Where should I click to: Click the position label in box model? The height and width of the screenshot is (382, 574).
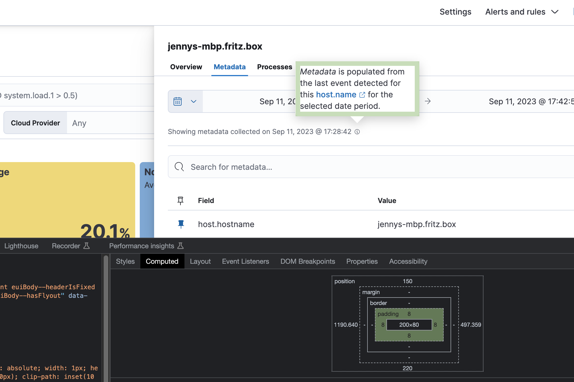345,281
